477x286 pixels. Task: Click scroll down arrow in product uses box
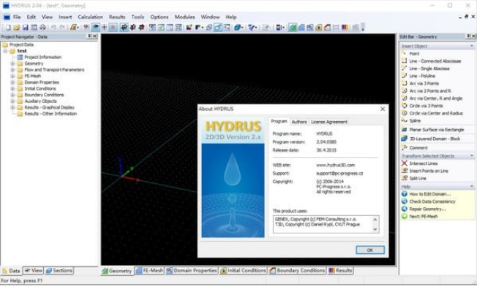click(x=375, y=230)
